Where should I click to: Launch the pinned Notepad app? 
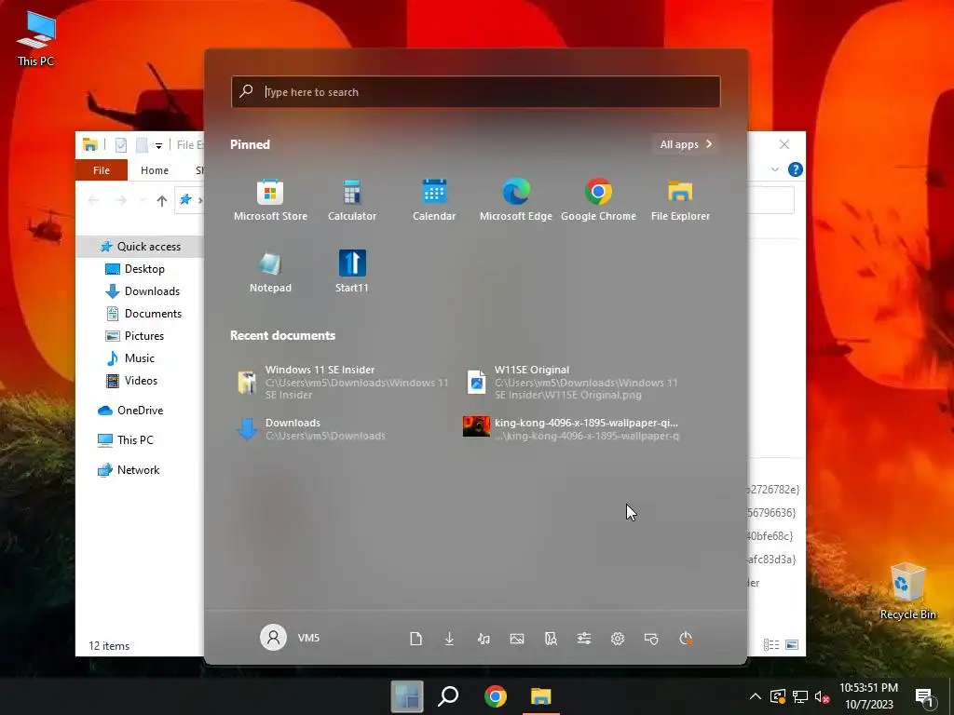tap(270, 272)
